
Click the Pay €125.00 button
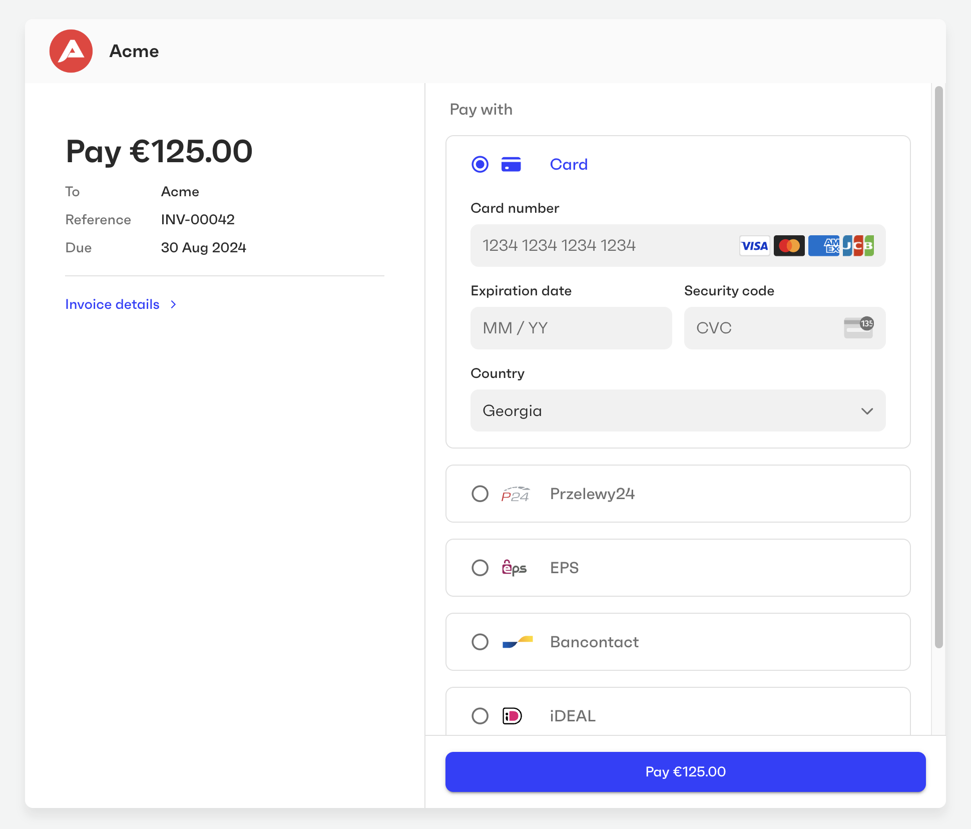[685, 771]
